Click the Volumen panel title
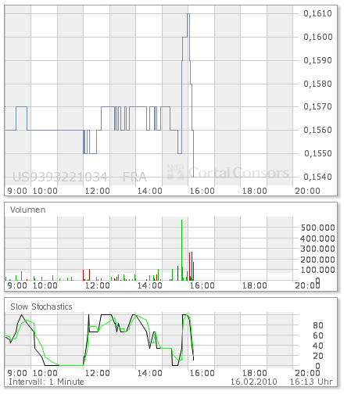Viewport: 351px width, 398px height. tap(27, 210)
